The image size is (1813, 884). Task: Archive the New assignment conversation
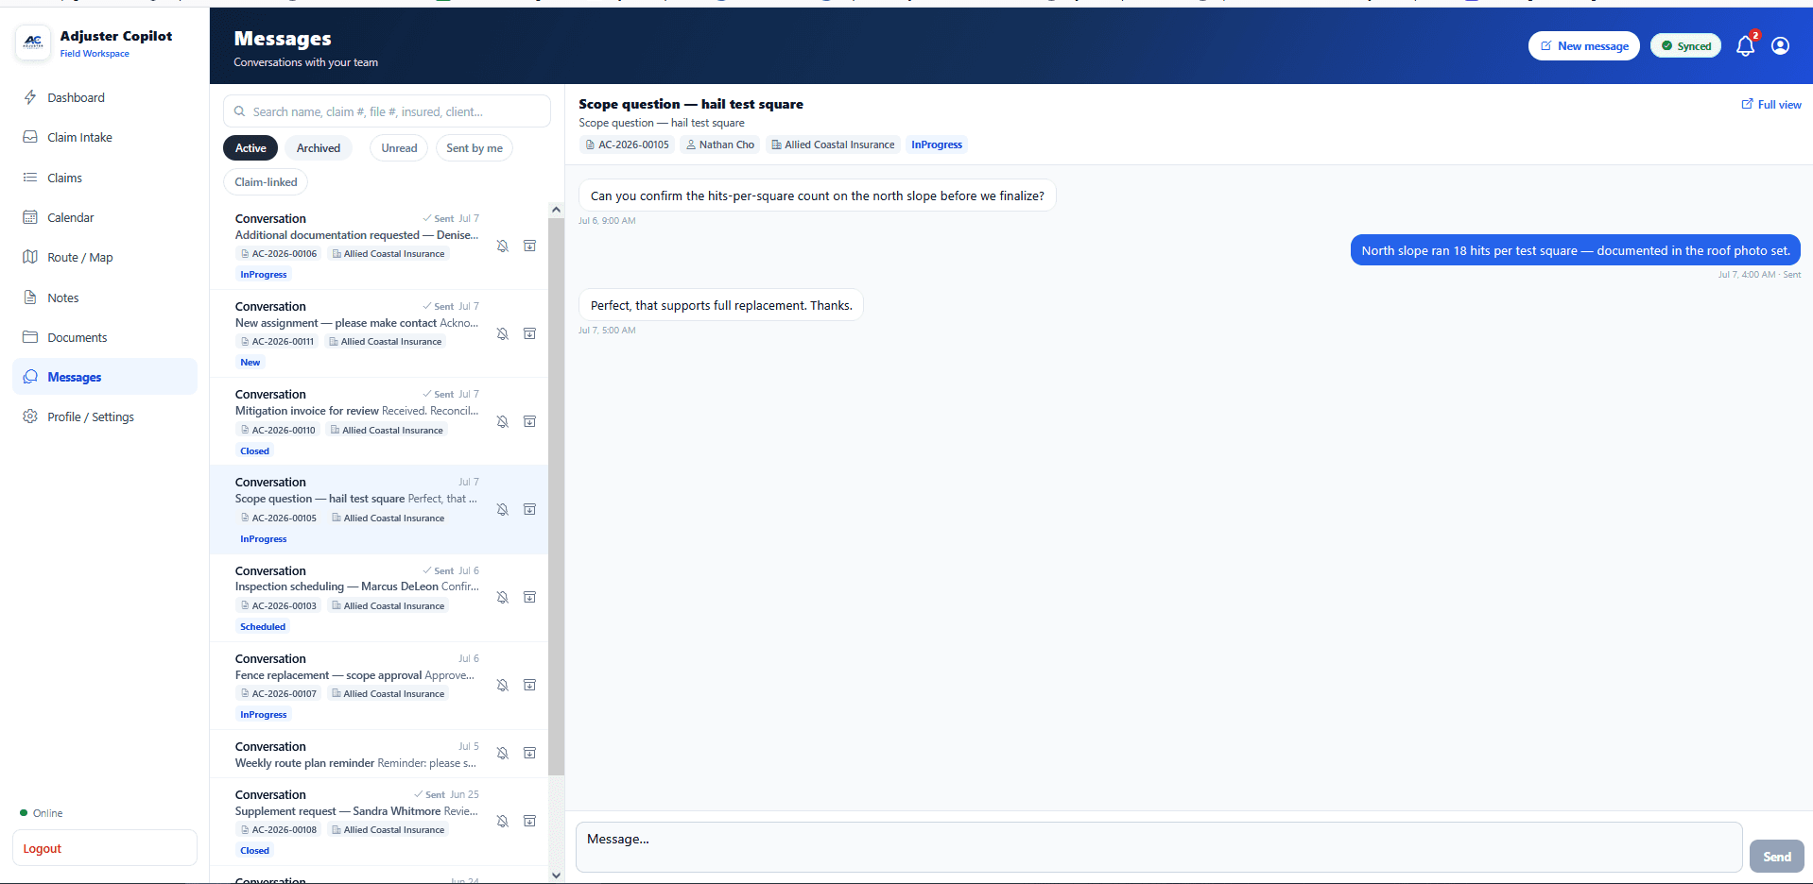coord(530,333)
